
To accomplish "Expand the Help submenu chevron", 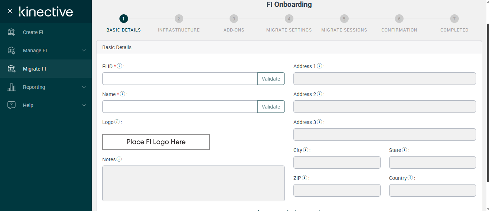I will tap(84, 105).
